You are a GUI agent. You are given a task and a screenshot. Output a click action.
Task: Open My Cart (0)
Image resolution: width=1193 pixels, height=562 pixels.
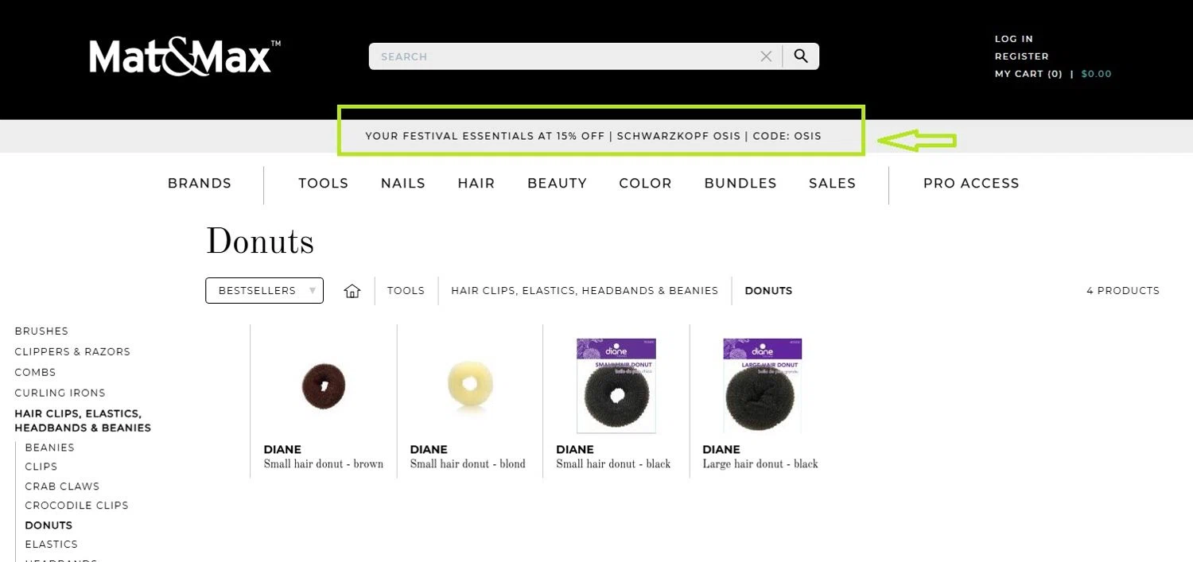(1028, 74)
